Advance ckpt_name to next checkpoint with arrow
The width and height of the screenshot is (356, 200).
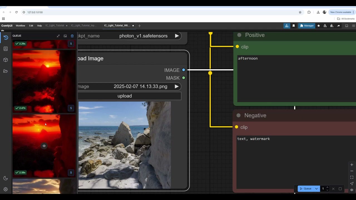[177, 36]
